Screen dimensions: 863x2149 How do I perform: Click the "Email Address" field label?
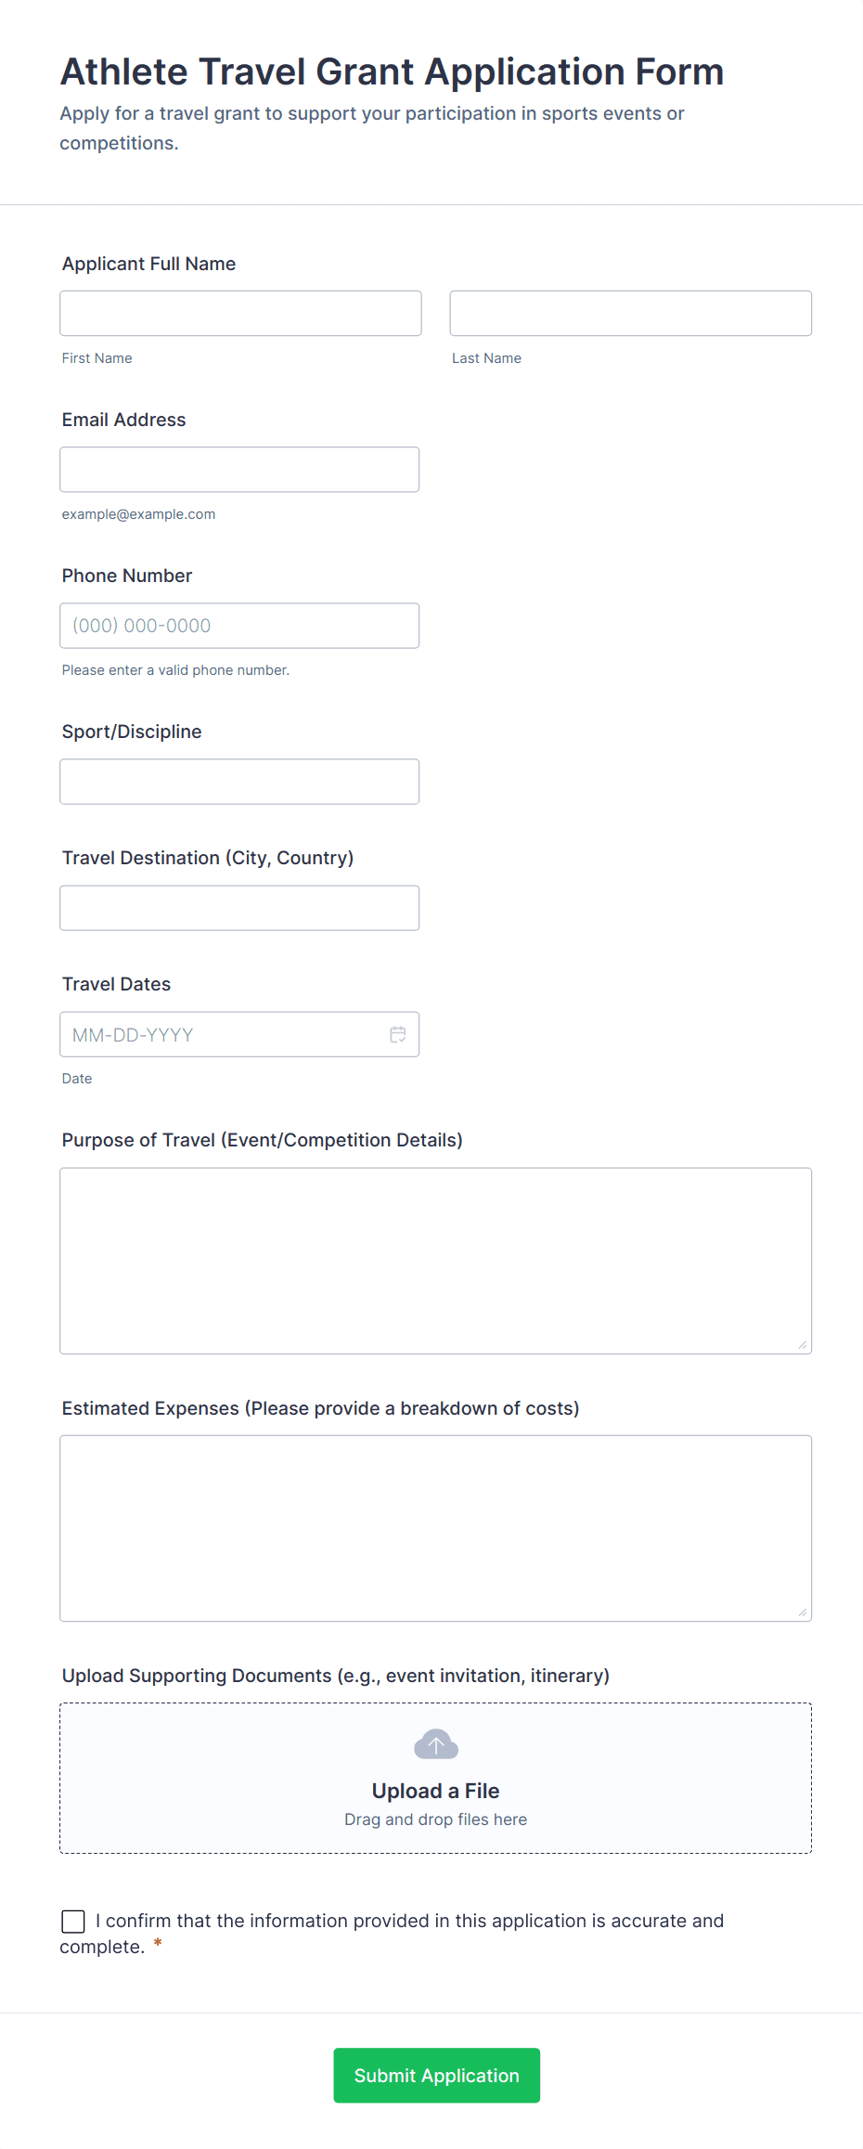coord(123,420)
